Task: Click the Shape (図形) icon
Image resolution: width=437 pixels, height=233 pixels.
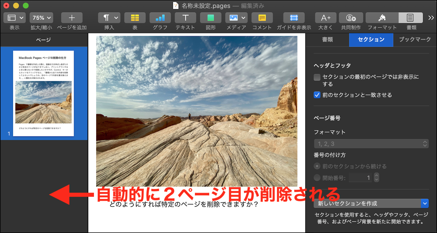Action: pos(211,18)
